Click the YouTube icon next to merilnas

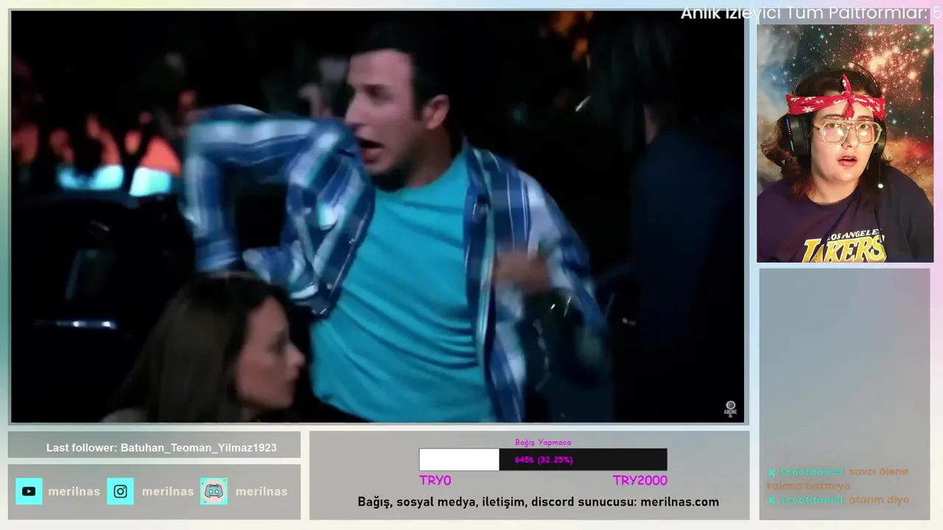coord(29,491)
